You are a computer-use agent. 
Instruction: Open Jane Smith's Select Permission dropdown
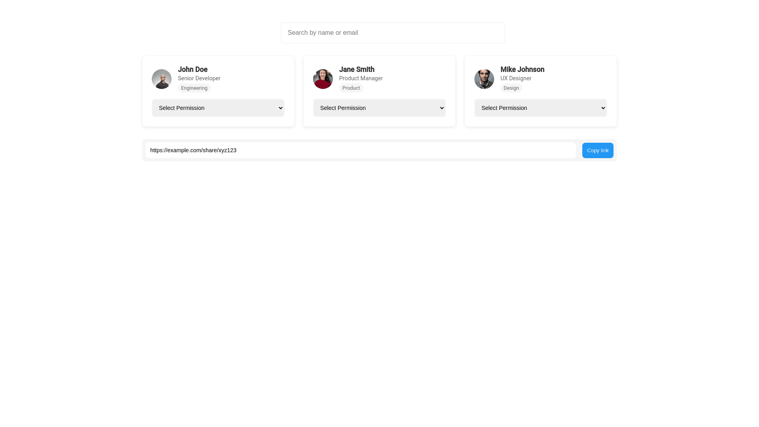379,108
